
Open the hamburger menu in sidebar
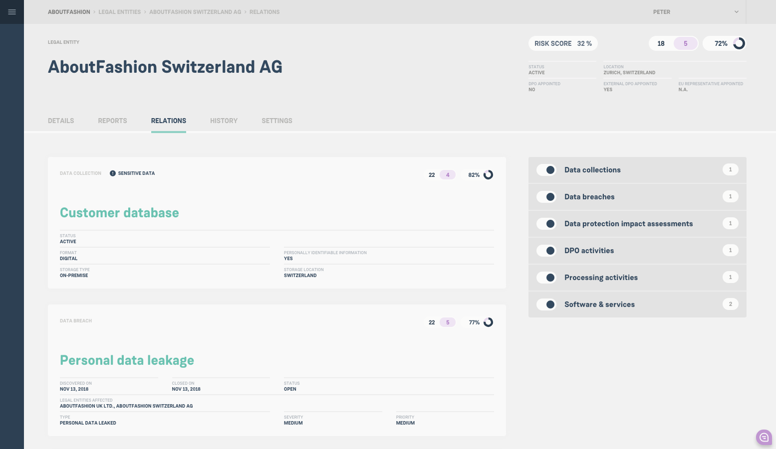pyautogui.click(x=12, y=12)
